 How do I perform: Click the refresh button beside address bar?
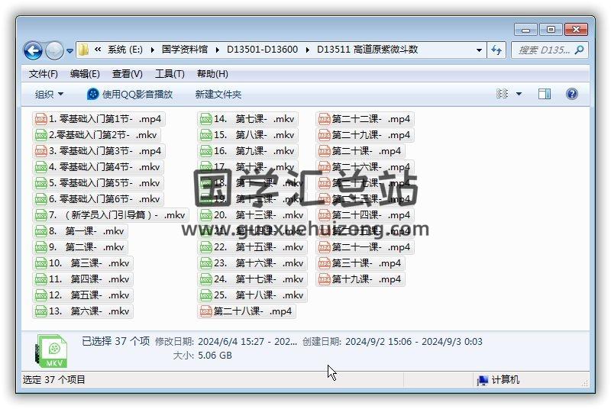pos(497,50)
